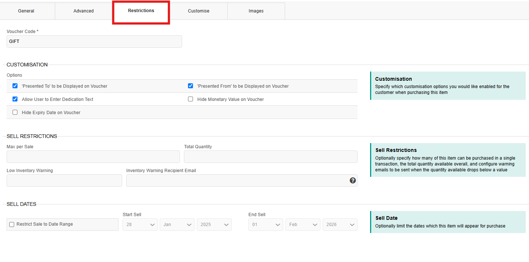Image resolution: width=529 pixels, height=262 pixels.
Task: Enable Hide Monetary Value on Voucher
Action: [191, 99]
